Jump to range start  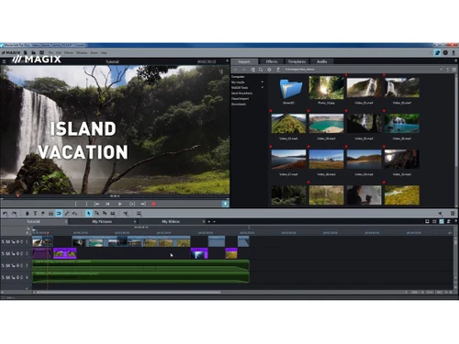pos(96,204)
